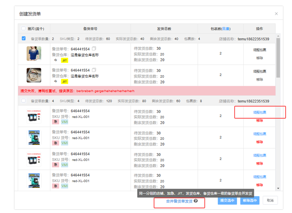Click the scrollbar down arrow

pos(278,188)
